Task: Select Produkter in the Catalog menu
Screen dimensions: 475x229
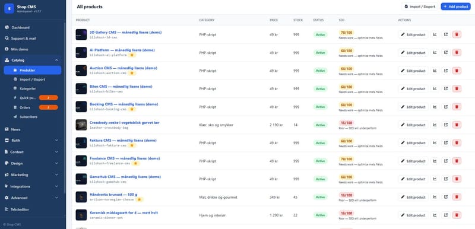Action: pos(33,70)
